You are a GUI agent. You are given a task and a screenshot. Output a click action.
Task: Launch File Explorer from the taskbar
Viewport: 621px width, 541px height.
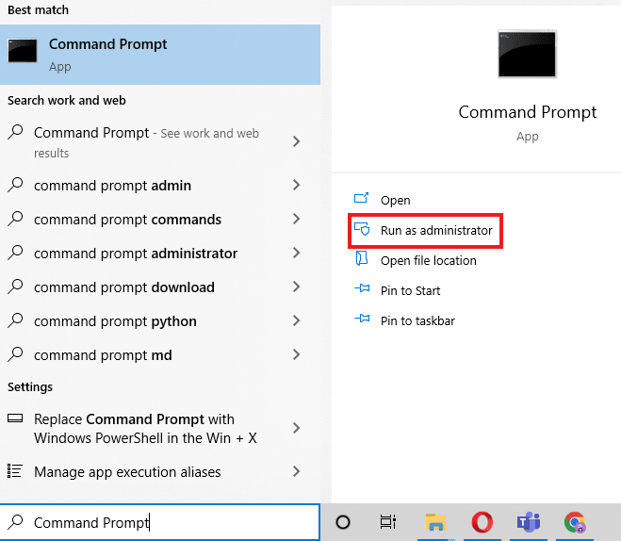point(435,522)
